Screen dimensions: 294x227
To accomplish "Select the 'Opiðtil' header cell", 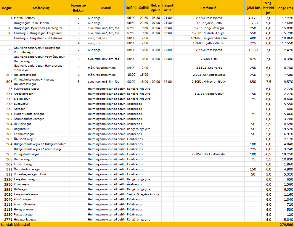I will coord(144,8).
